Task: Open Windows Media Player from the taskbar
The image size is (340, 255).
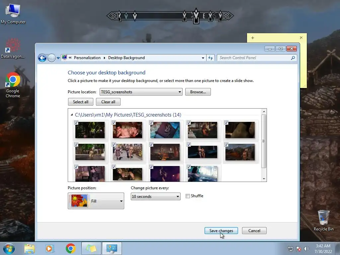Action: [50, 248]
